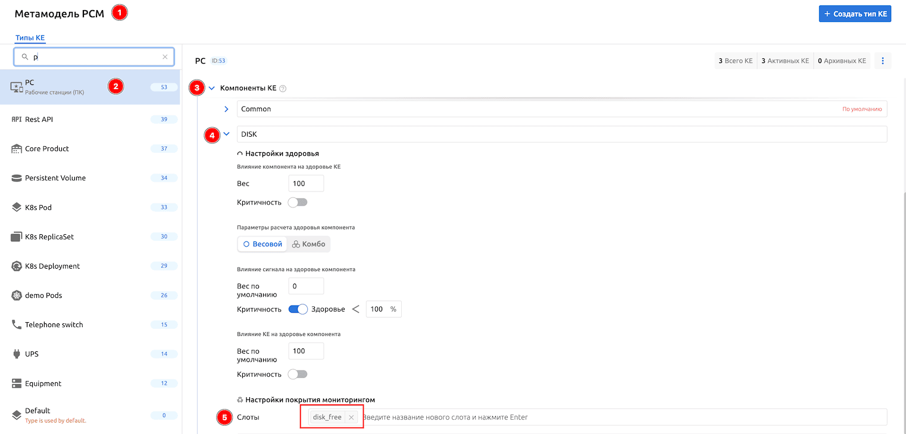The height and width of the screenshot is (434, 906).
Task: Disable signal Критичность toggle next to Здоровье
Action: pos(298,309)
